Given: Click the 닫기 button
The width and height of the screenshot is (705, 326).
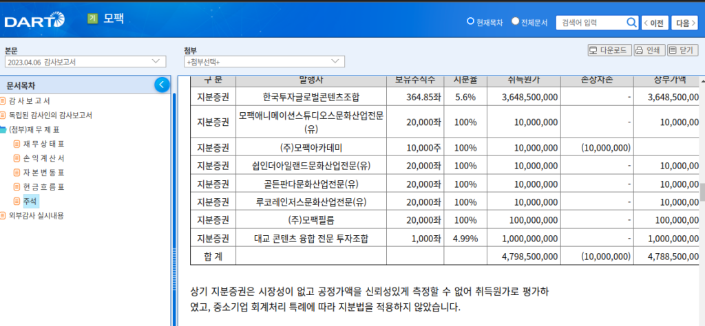Looking at the screenshot, I should [x=682, y=50].
